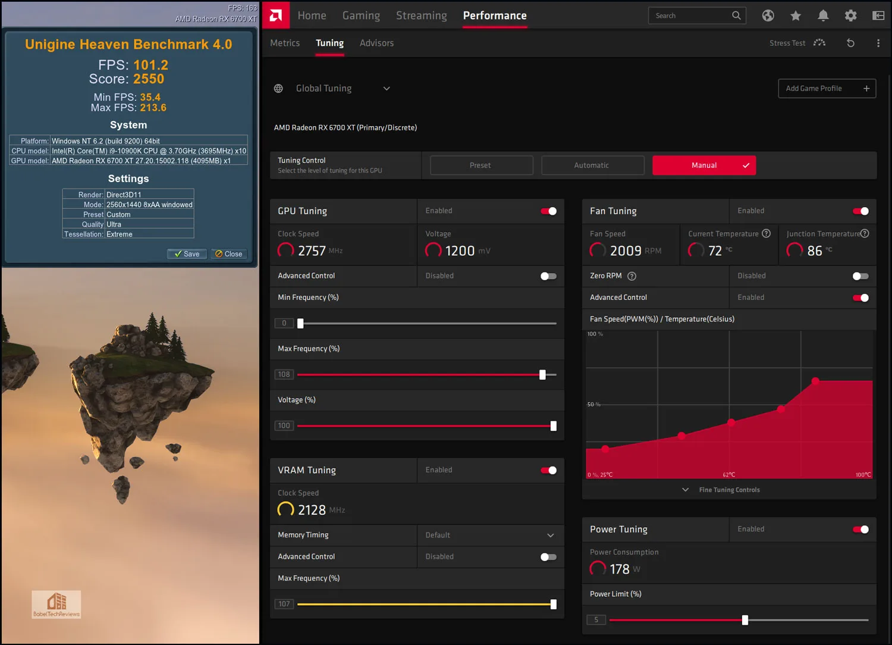892x645 pixels.
Task: Click the search input field
Action: (x=696, y=15)
